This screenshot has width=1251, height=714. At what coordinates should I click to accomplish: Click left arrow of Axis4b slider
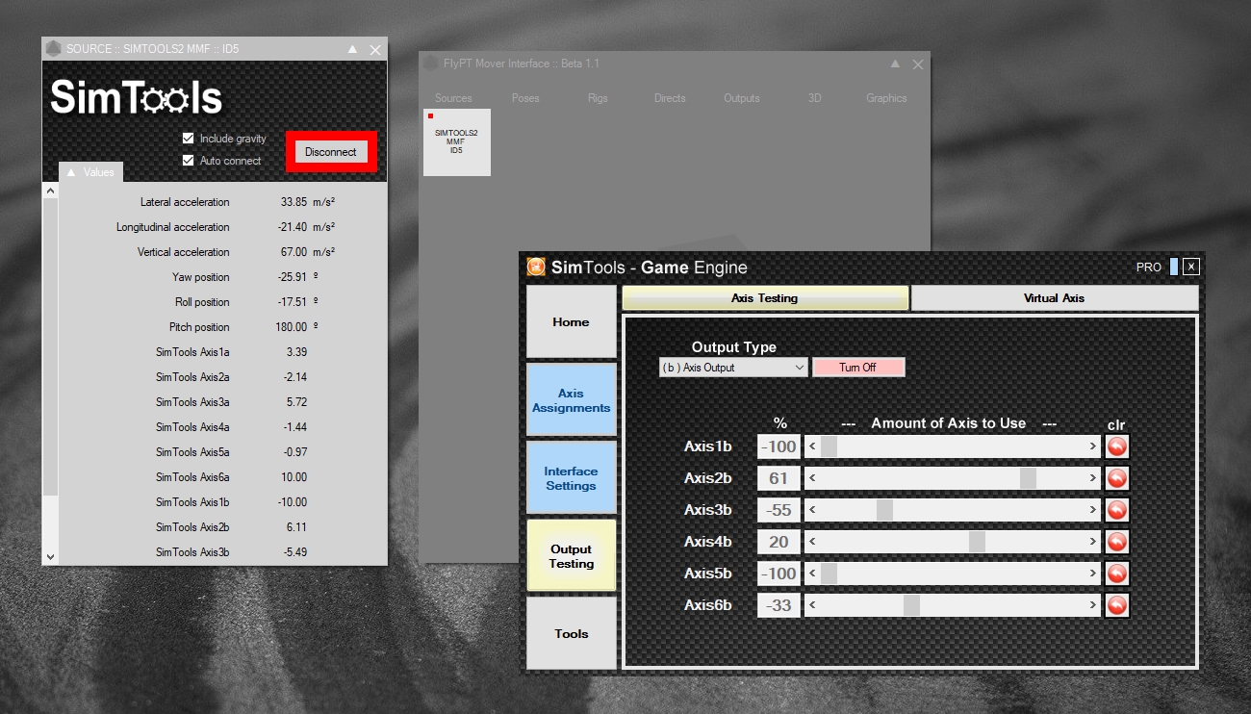click(812, 542)
